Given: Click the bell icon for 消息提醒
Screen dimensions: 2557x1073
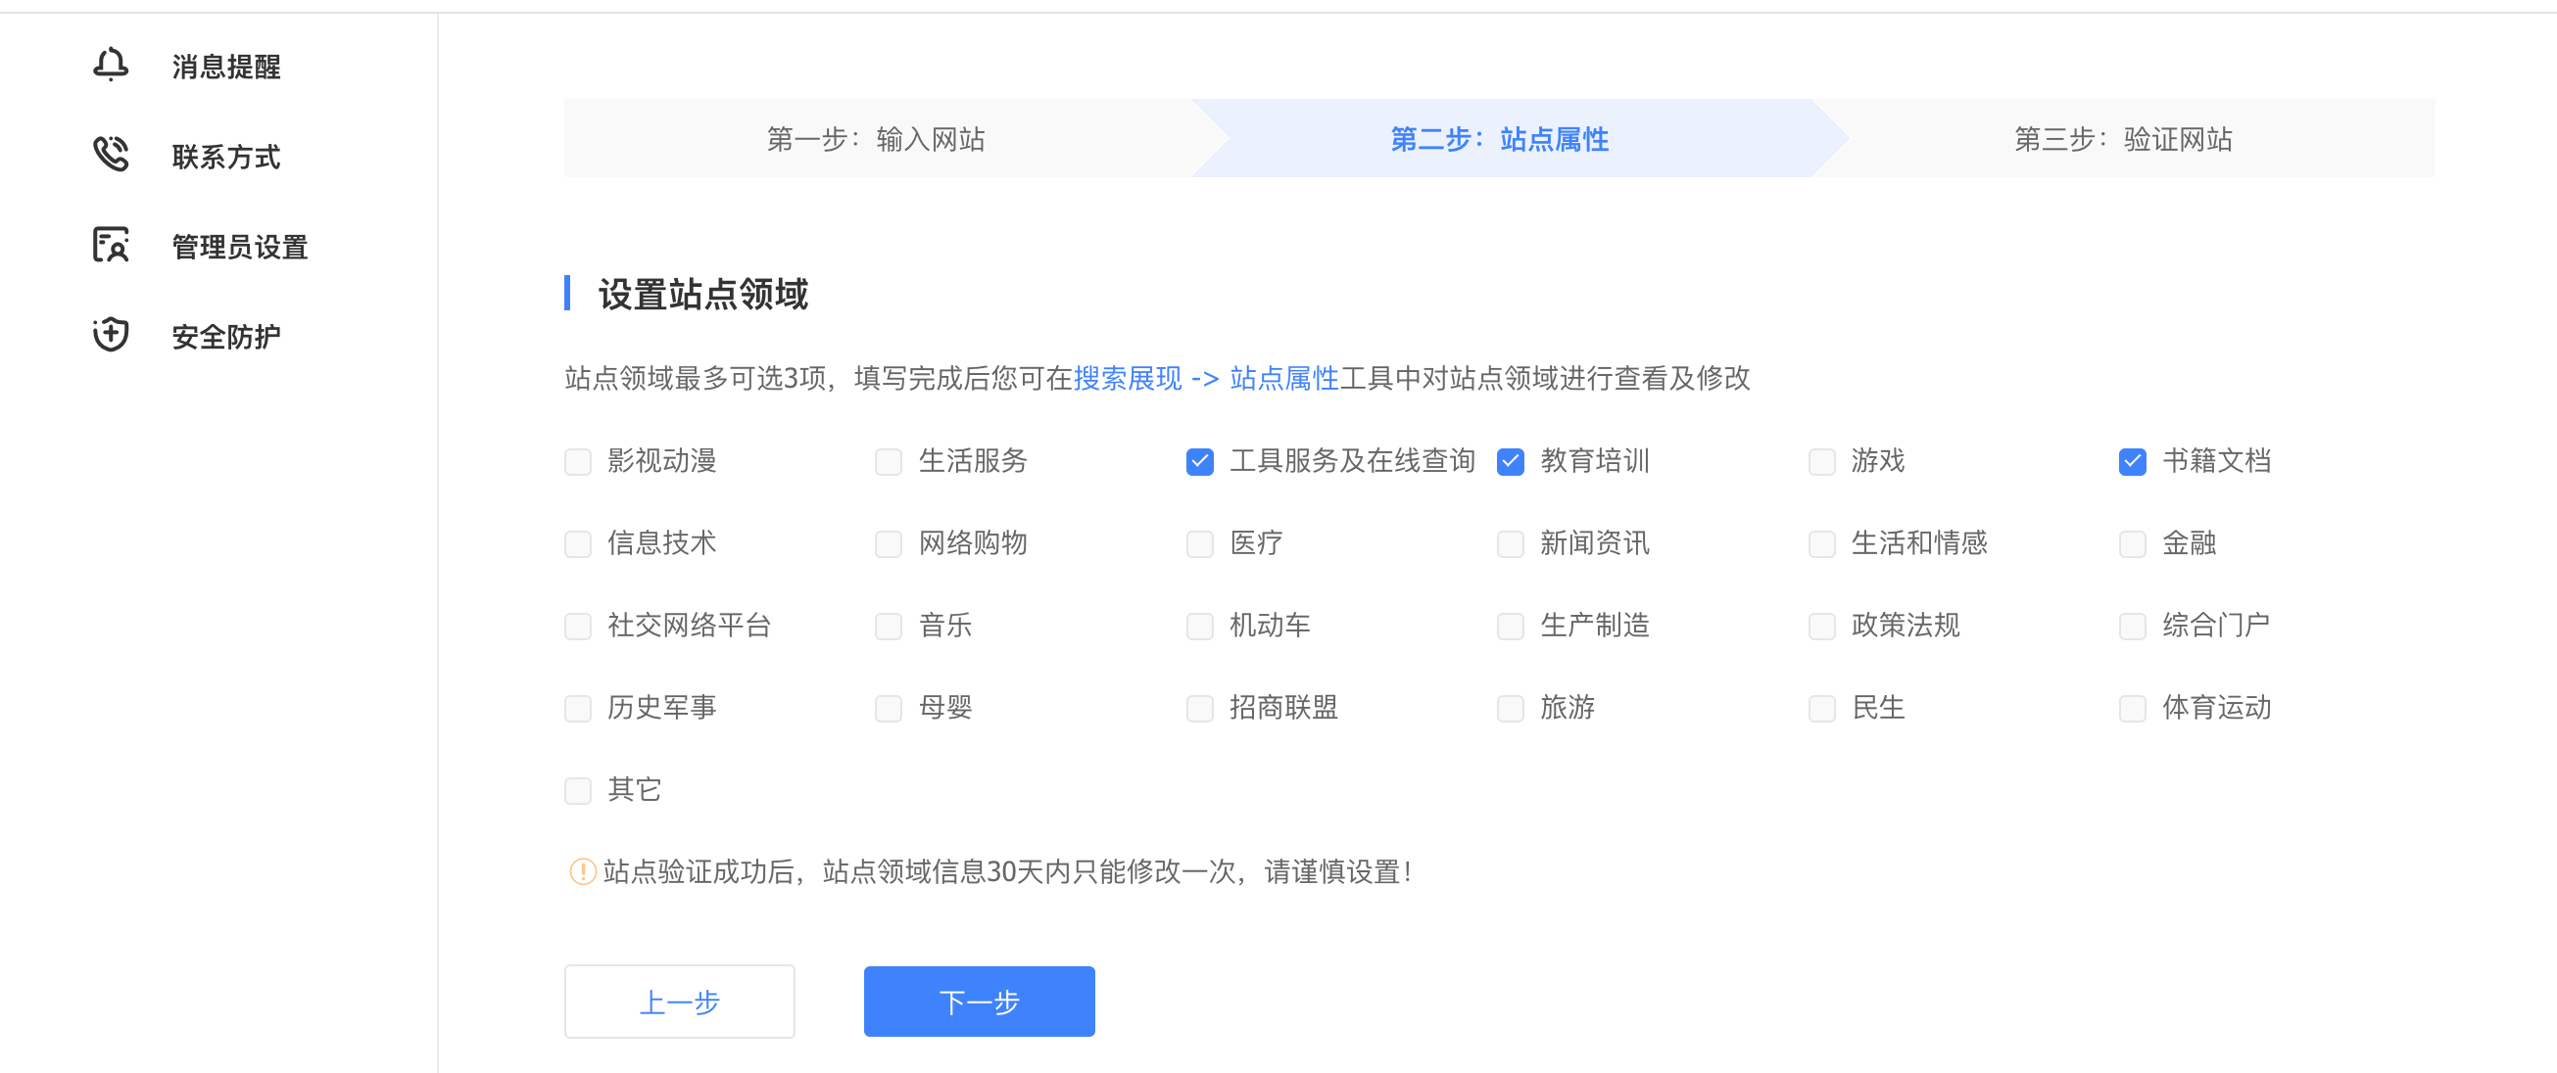Looking at the screenshot, I should (x=110, y=66).
